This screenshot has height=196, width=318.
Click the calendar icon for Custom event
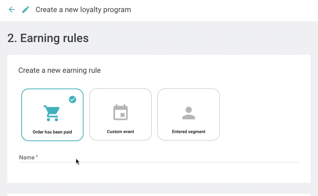(x=120, y=113)
